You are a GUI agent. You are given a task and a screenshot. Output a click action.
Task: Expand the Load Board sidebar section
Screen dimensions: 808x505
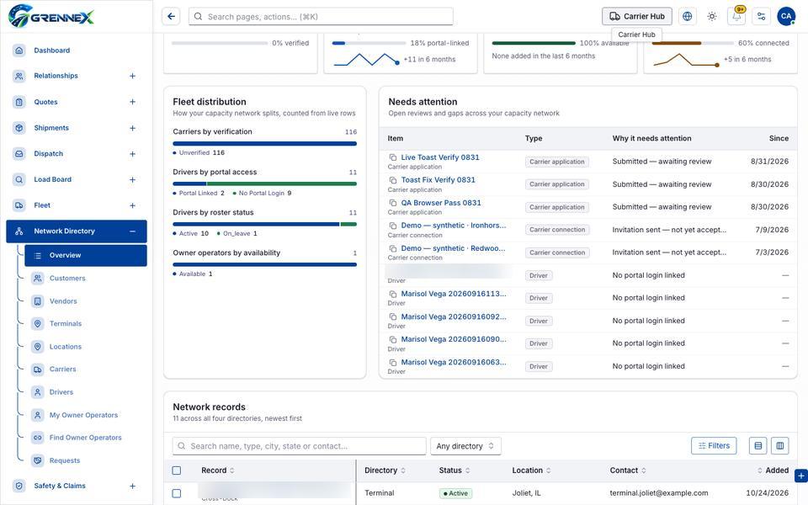pyautogui.click(x=132, y=179)
